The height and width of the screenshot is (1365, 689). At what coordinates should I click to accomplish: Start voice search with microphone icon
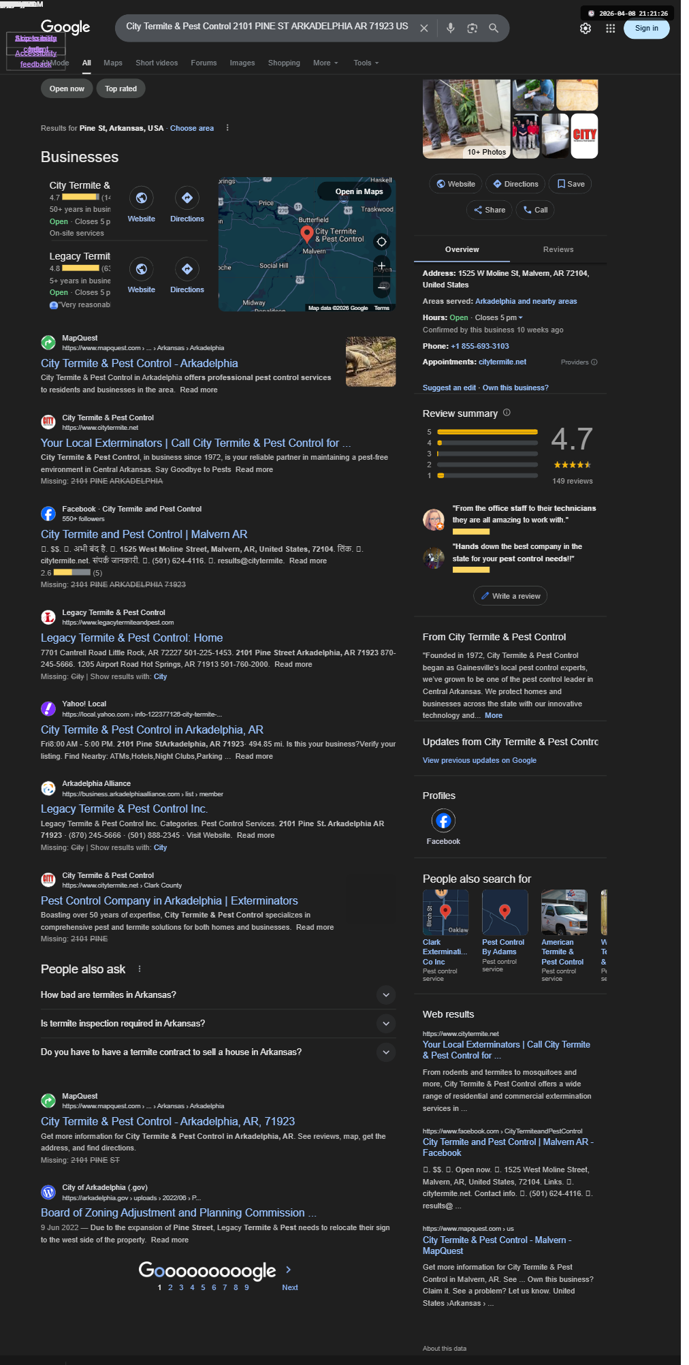(451, 28)
